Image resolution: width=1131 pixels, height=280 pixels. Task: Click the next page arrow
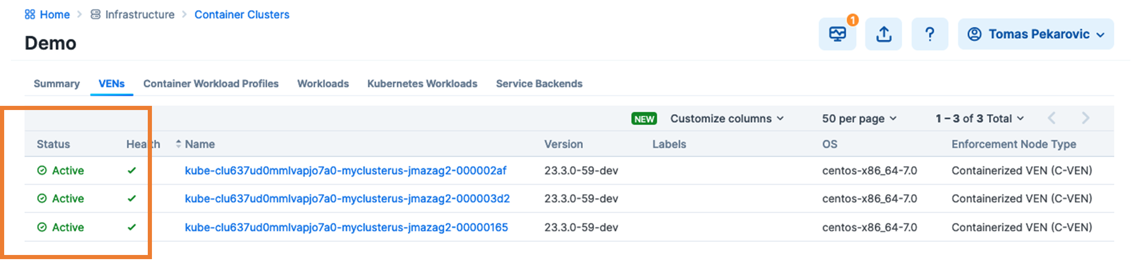click(1086, 118)
